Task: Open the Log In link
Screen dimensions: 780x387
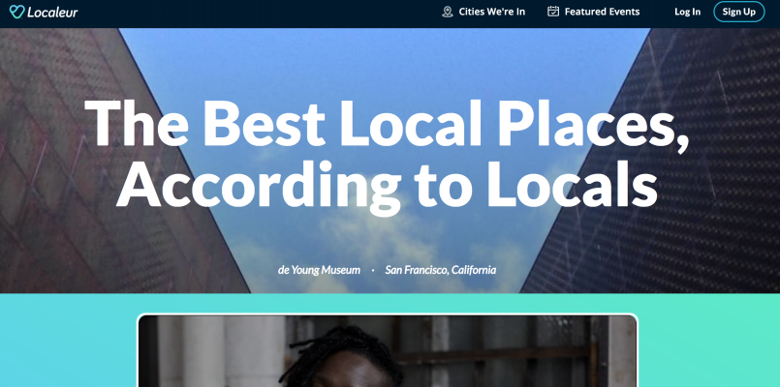Action: (x=687, y=12)
